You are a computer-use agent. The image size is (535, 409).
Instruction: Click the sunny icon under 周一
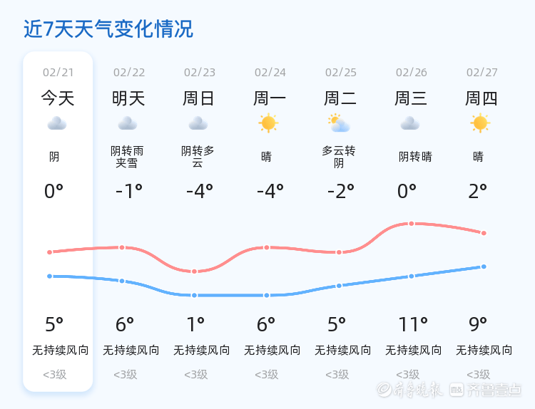(x=268, y=123)
